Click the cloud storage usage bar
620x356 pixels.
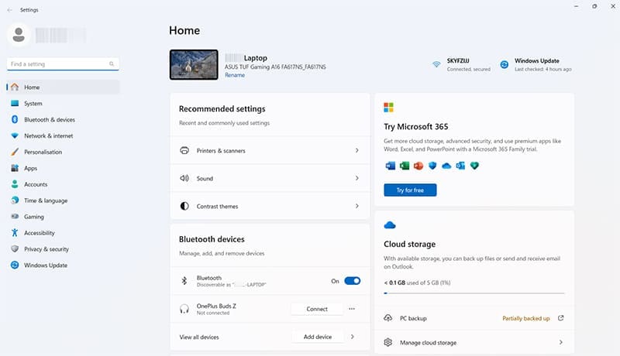click(474, 293)
